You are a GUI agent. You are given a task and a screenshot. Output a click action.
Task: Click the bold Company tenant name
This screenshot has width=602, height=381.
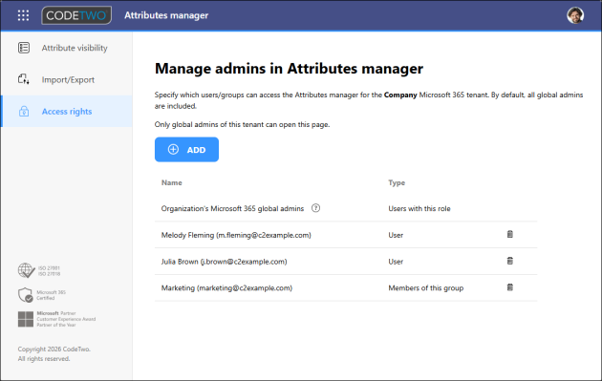400,95
